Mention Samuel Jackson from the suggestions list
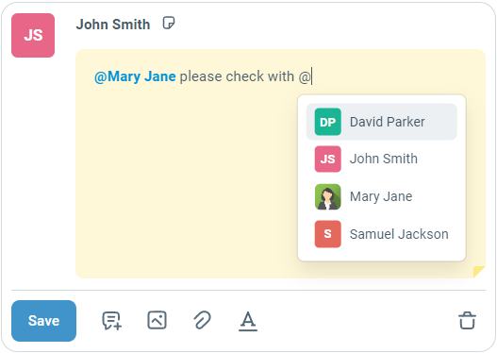497x353 pixels. (382, 234)
